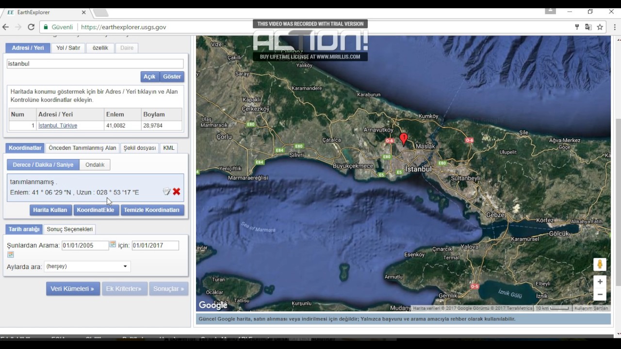Delete the coordinate with red X
621x349 pixels.
[x=177, y=192]
